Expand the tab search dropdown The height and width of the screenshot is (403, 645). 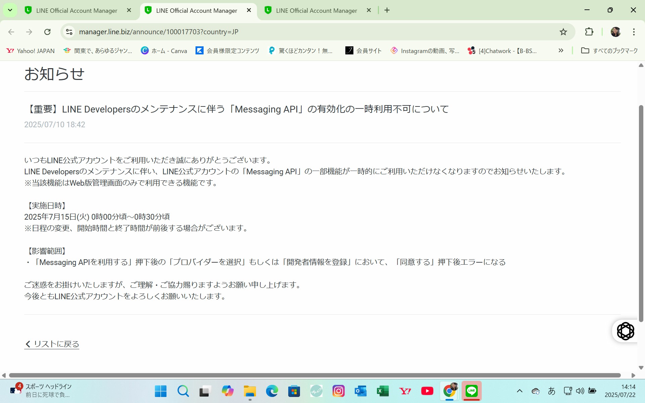click(x=10, y=10)
